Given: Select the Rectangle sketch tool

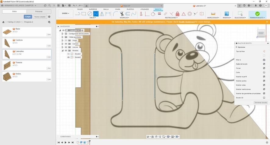Looking at the screenshot, I should 84,14.
